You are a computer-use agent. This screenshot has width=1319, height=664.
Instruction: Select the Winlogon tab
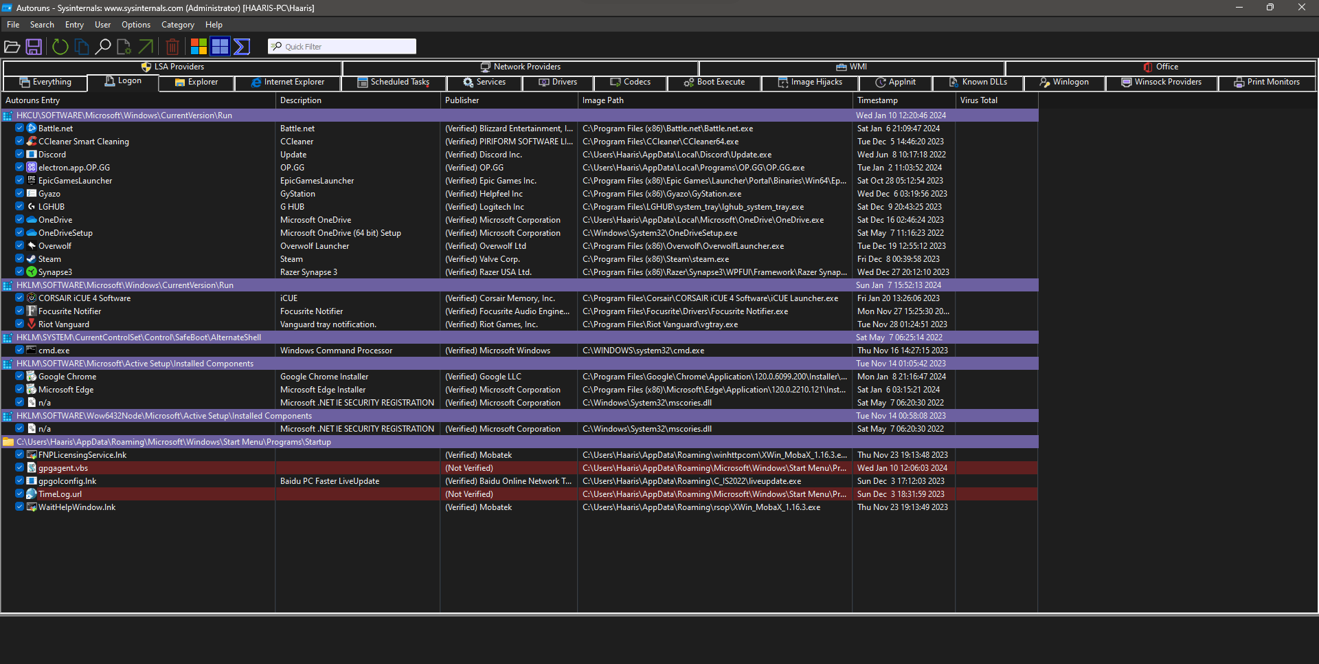click(x=1064, y=82)
